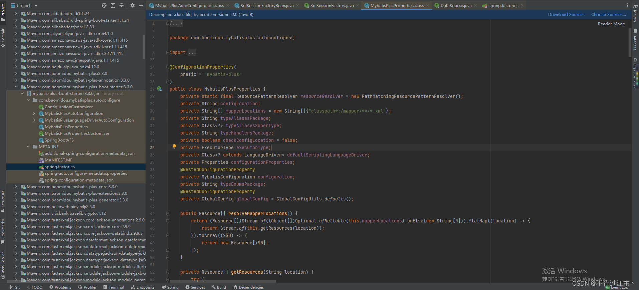
Task: Unfold the collapsed import statements
Action: pyautogui.click(x=168, y=52)
